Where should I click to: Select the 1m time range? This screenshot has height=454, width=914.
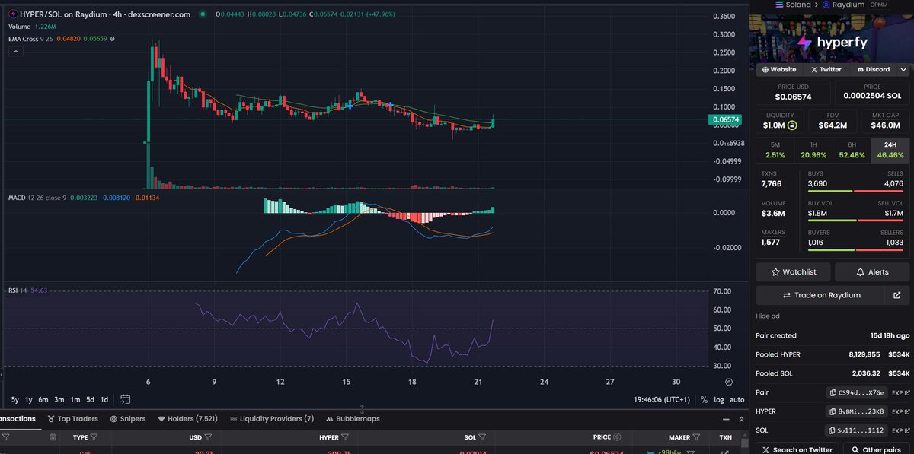(75, 399)
